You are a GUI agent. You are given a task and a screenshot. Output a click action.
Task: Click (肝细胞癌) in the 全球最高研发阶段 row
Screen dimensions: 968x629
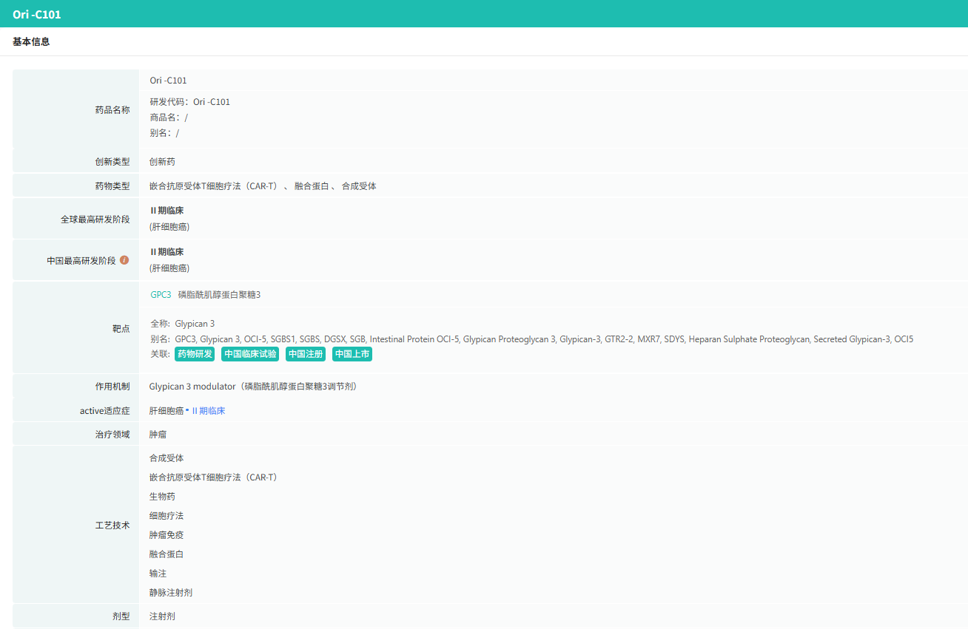[x=169, y=227]
